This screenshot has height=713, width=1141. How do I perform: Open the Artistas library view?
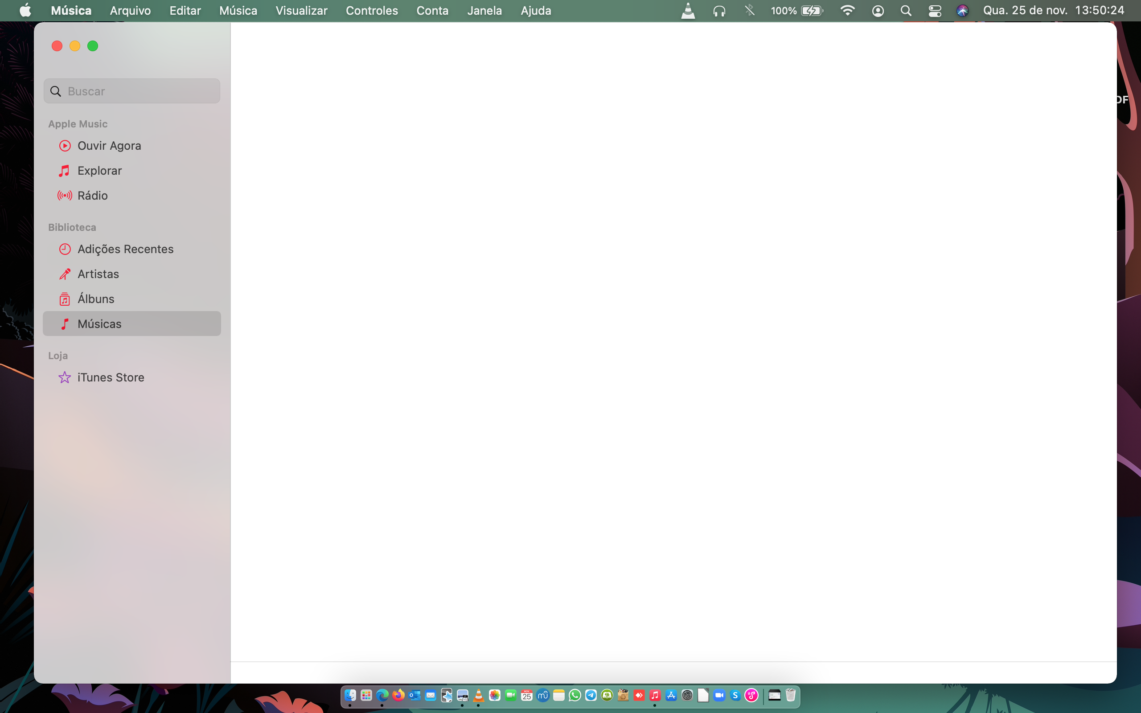[98, 274]
